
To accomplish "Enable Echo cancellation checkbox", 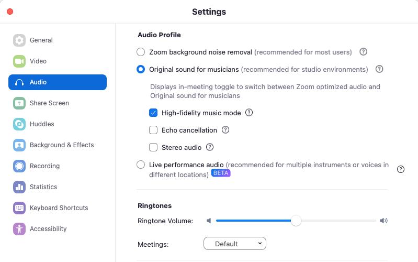I will tap(153, 130).
